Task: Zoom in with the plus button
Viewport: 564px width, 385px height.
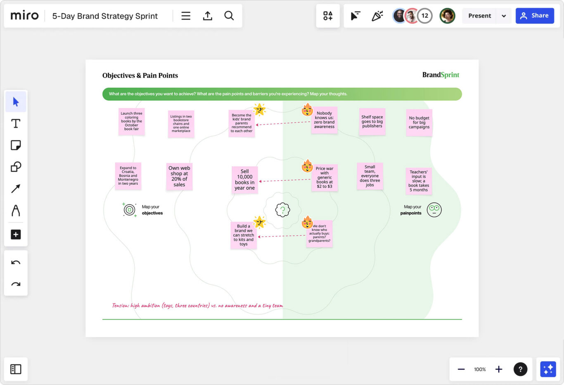Action: 499,369
